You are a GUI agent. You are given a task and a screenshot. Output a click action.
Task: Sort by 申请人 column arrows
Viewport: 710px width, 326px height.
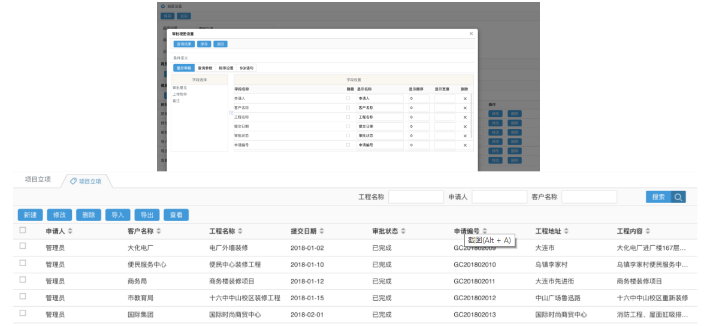point(70,231)
